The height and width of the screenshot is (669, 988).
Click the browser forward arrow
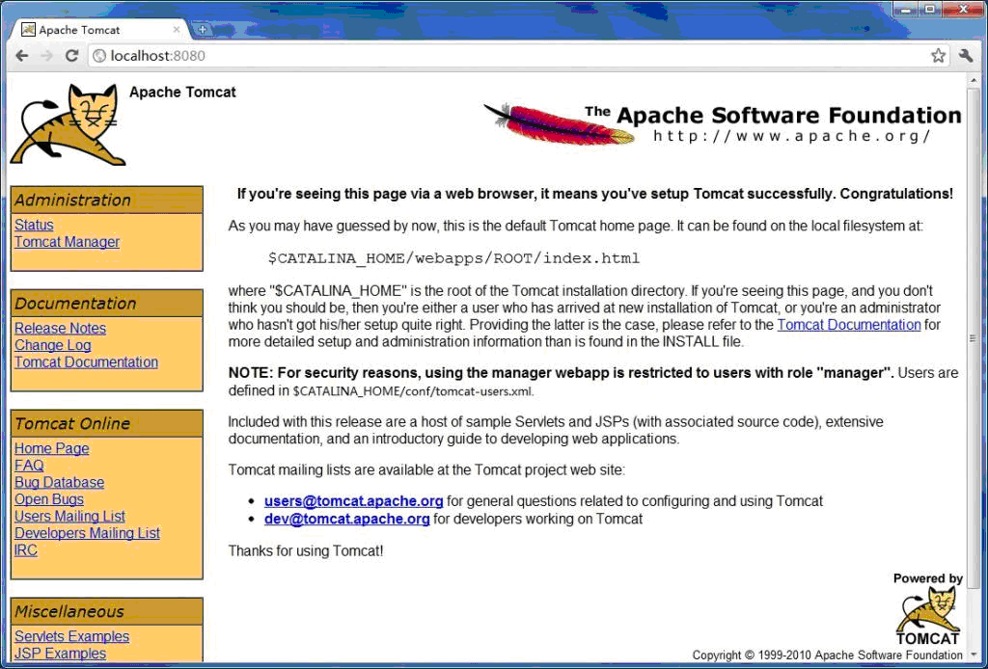46,55
